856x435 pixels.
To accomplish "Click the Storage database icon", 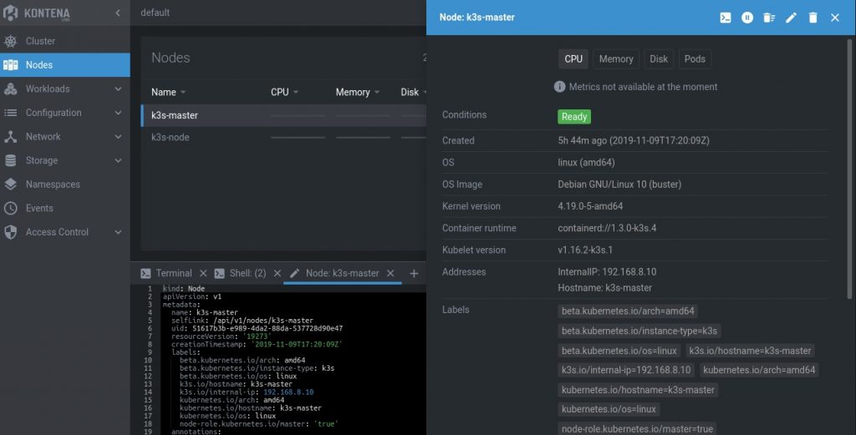I will pos(10,160).
